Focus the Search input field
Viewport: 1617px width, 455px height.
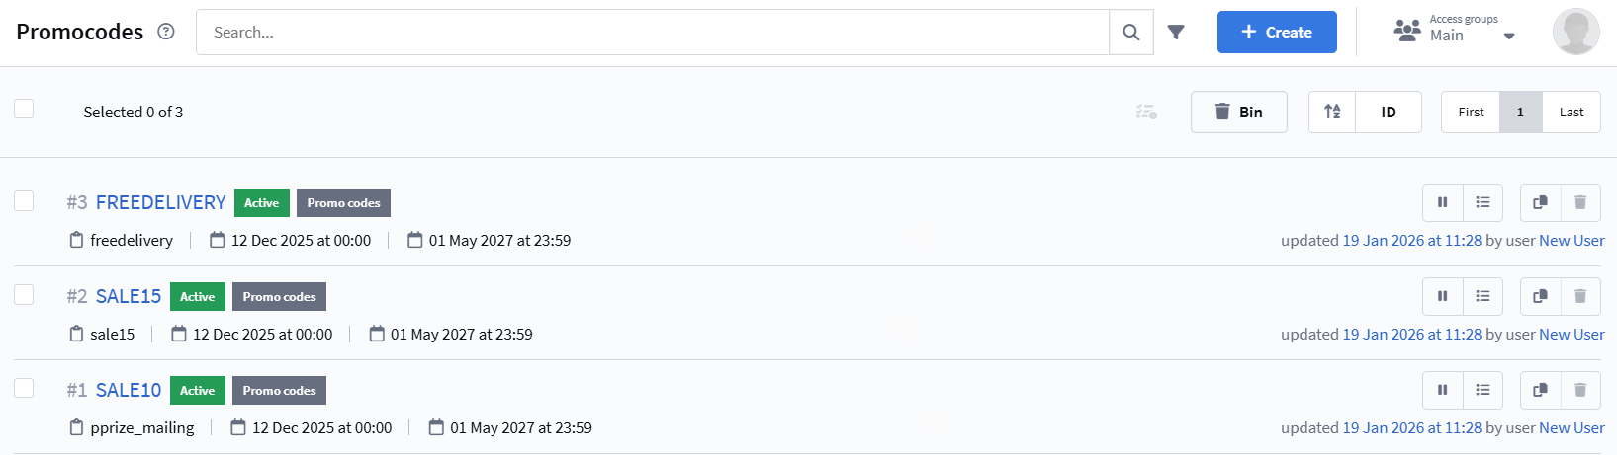click(x=653, y=33)
